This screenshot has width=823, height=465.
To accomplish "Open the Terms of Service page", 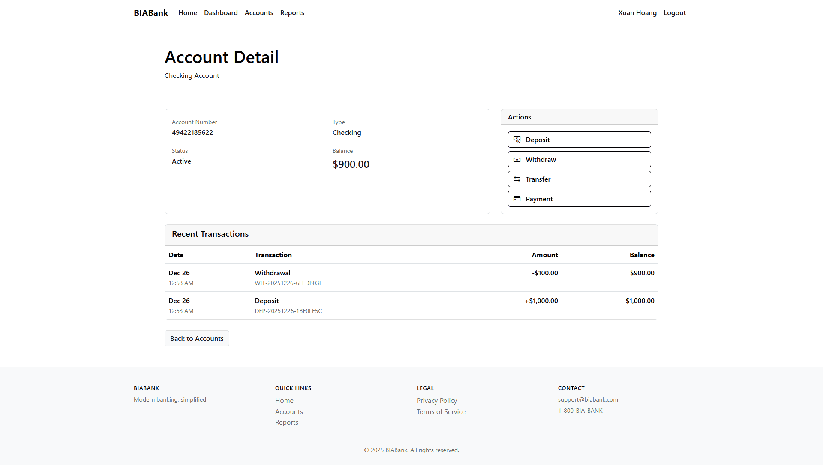I will coord(441,411).
